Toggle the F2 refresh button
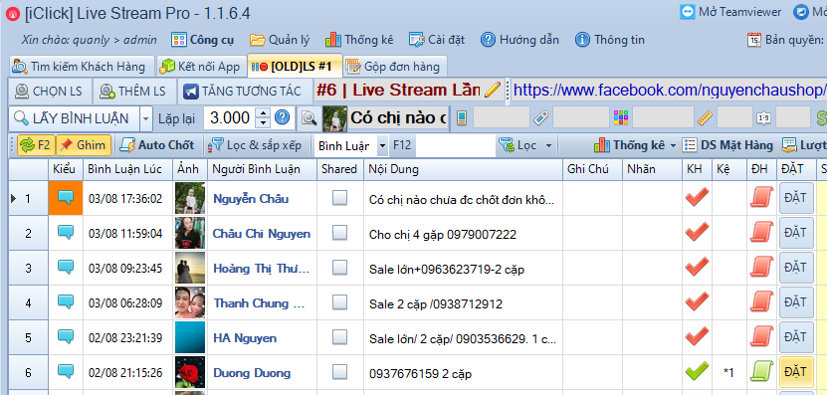The image size is (827, 395). point(36,145)
